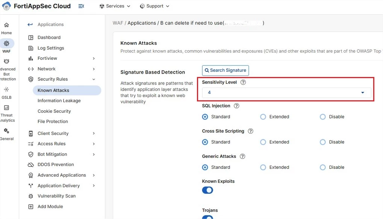Click the Dashboard grid icon
The image size is (383, 219).
tap(31, 38)
